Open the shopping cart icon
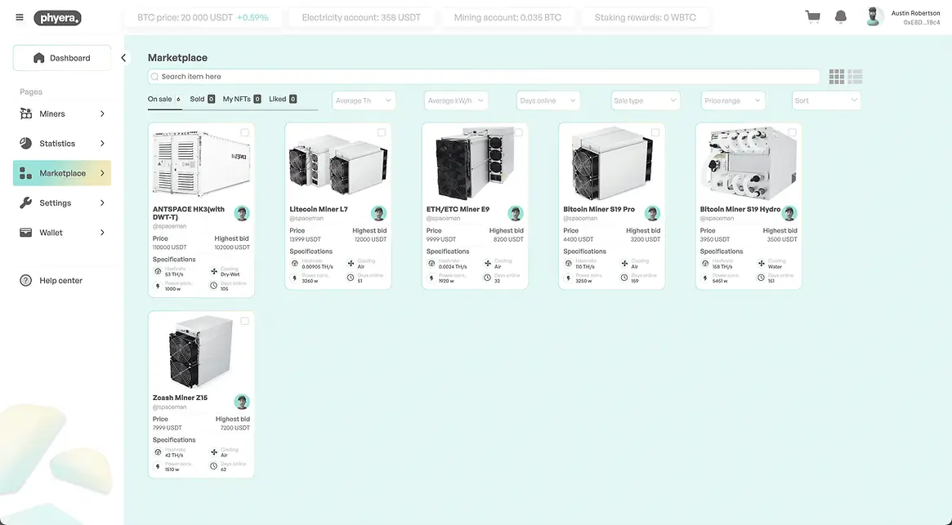Image resolution: width=952 pixels, height=525 pixels. tap(812, 17)
